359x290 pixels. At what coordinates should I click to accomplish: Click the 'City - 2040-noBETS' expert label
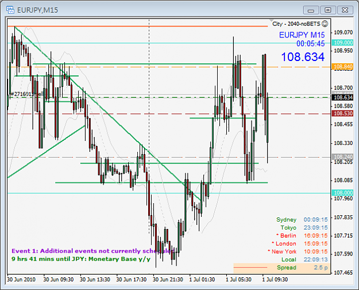click(296, 24)
